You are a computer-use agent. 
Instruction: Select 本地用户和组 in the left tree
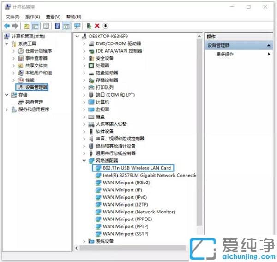click(38, 73)
